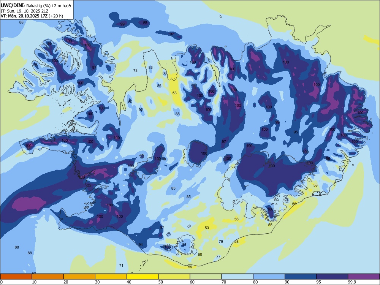The width and height of the screenshot is (380, 285).
Task: Click the pale yellow 50–60 legend swatch
Action: 174,276
